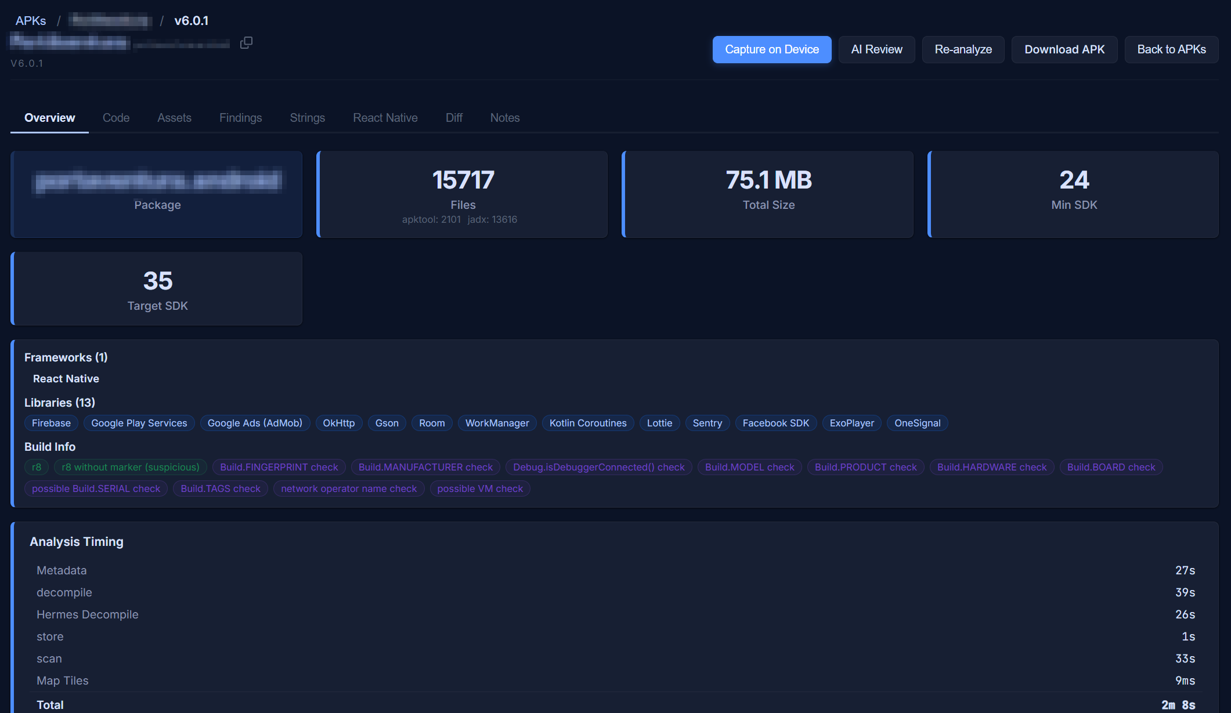Image resolution: width=1231 pixels, height=713 pixels.
Task: Click the possible VM check tag
Action: click(x=479, y=488)
